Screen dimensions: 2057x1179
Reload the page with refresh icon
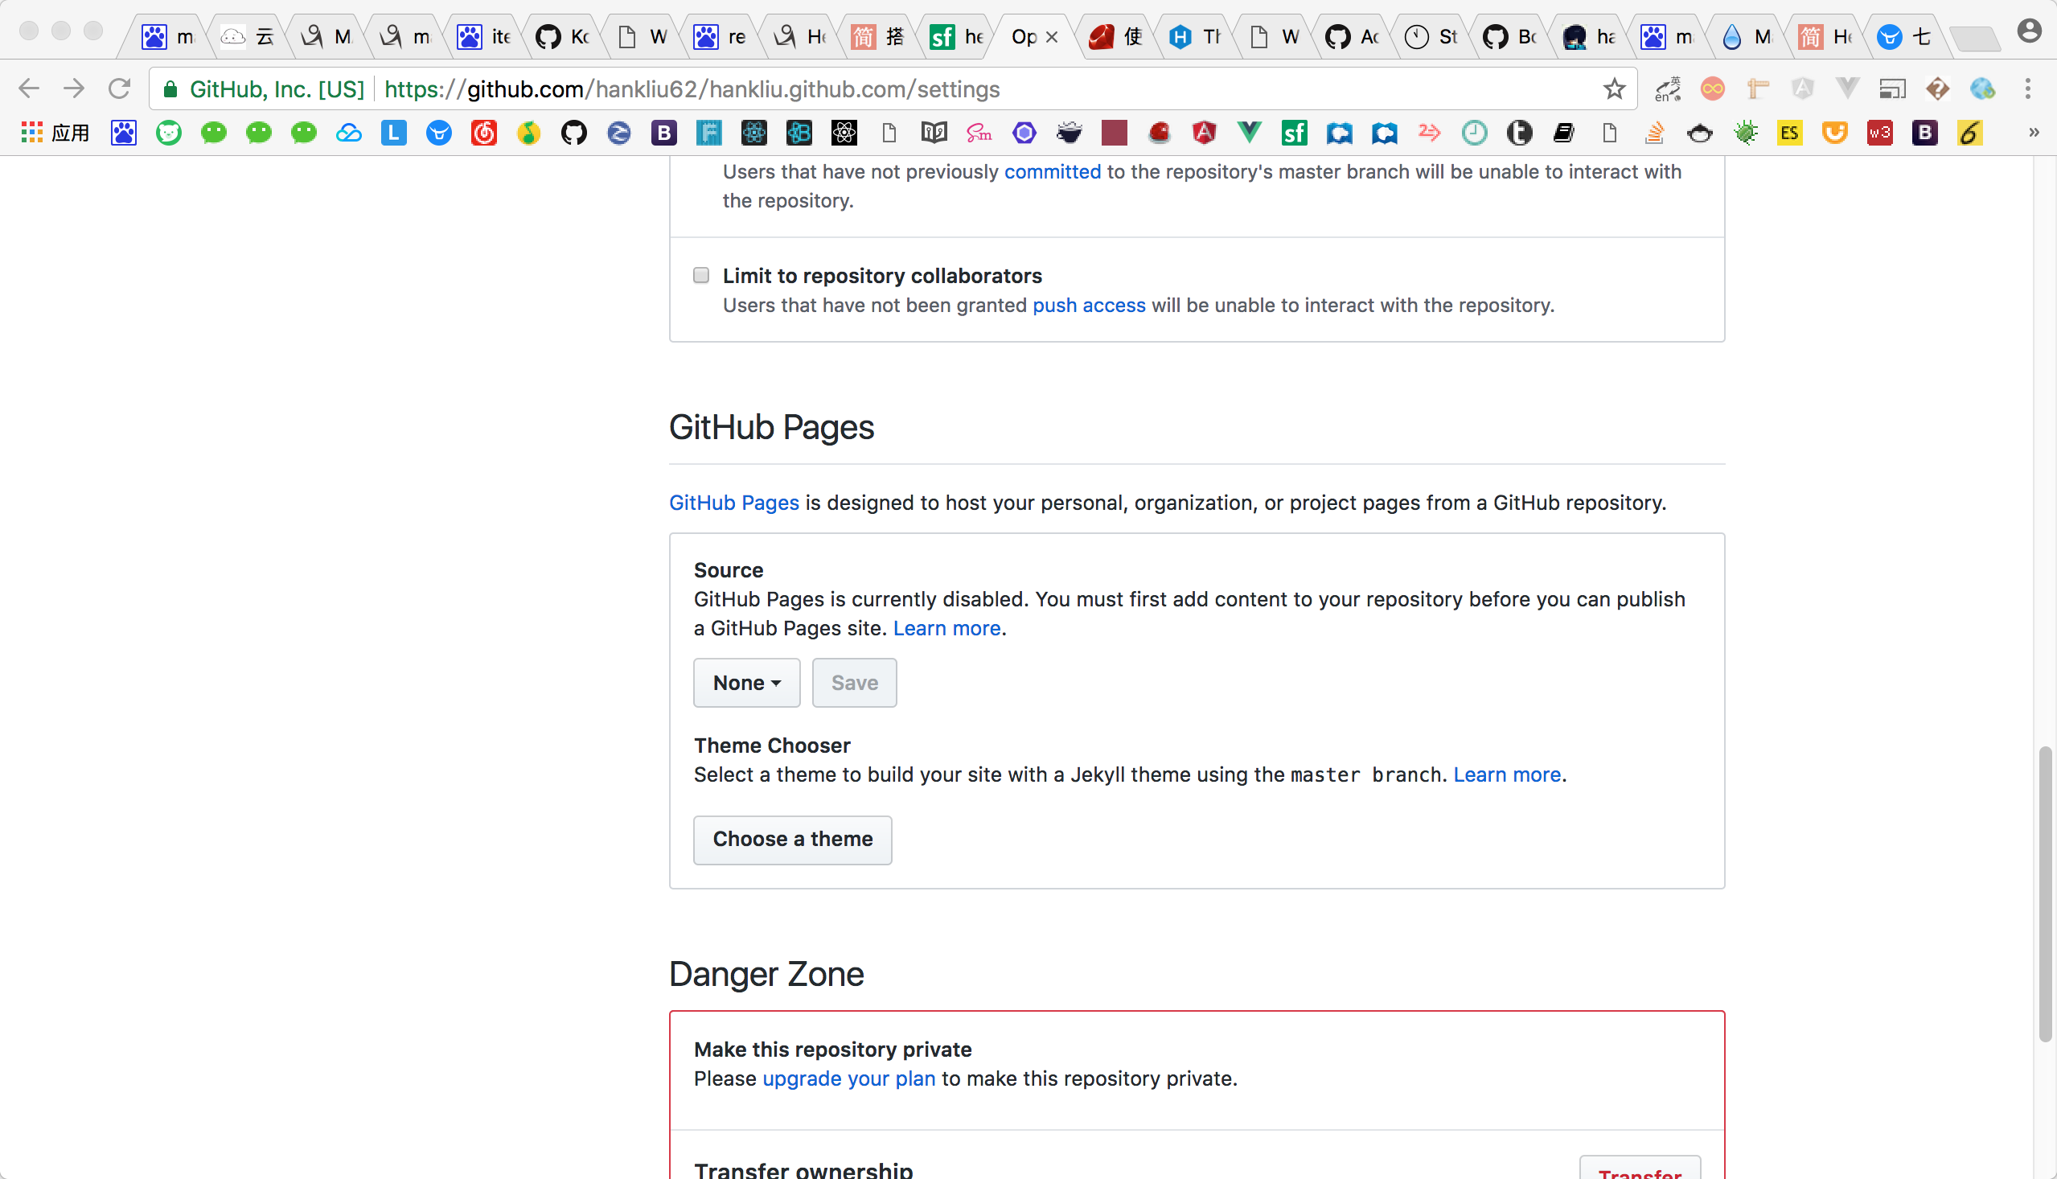pos(120,89)
